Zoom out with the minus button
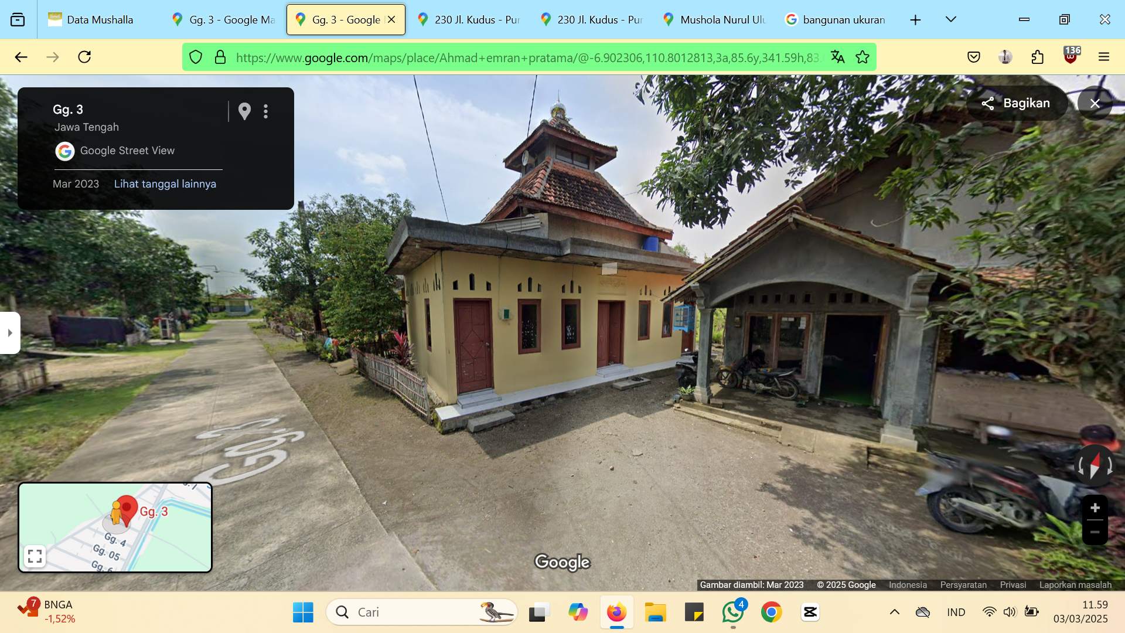 1095,532
